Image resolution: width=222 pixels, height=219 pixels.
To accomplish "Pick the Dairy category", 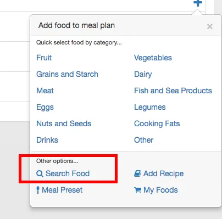I will coord(143,75).
